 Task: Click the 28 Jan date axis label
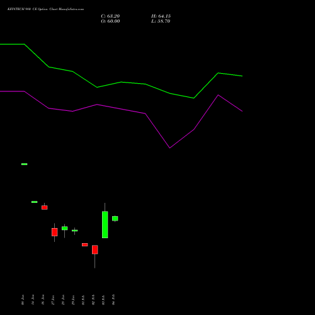pos(63,300)
